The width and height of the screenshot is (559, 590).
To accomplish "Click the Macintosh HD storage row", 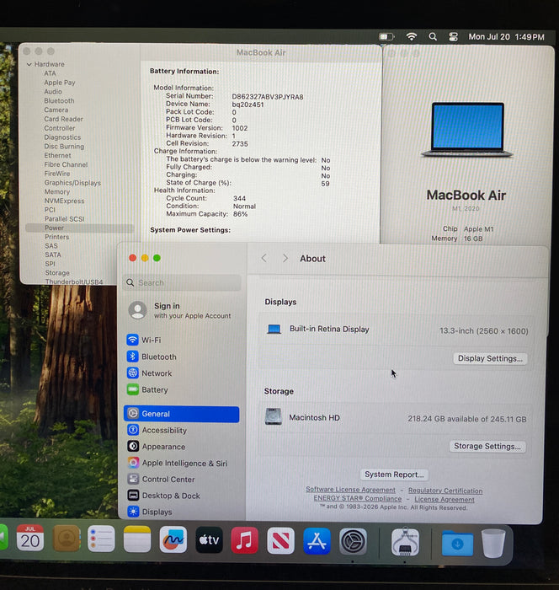I will pyautogui.click(x=396, y=418).
